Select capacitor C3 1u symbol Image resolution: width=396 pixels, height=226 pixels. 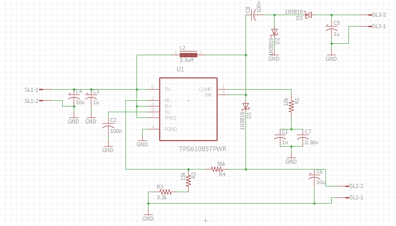(x=91, y=96)
